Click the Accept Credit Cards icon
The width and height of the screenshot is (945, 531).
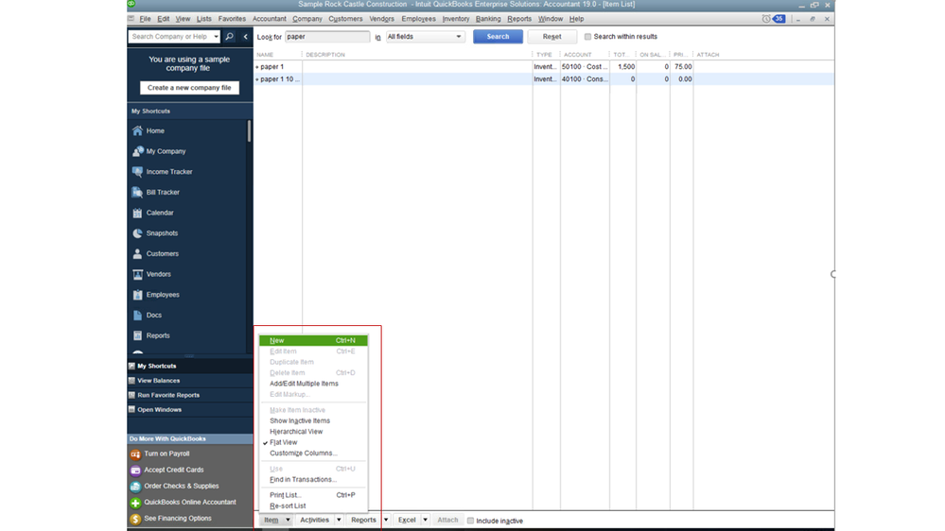135,471
